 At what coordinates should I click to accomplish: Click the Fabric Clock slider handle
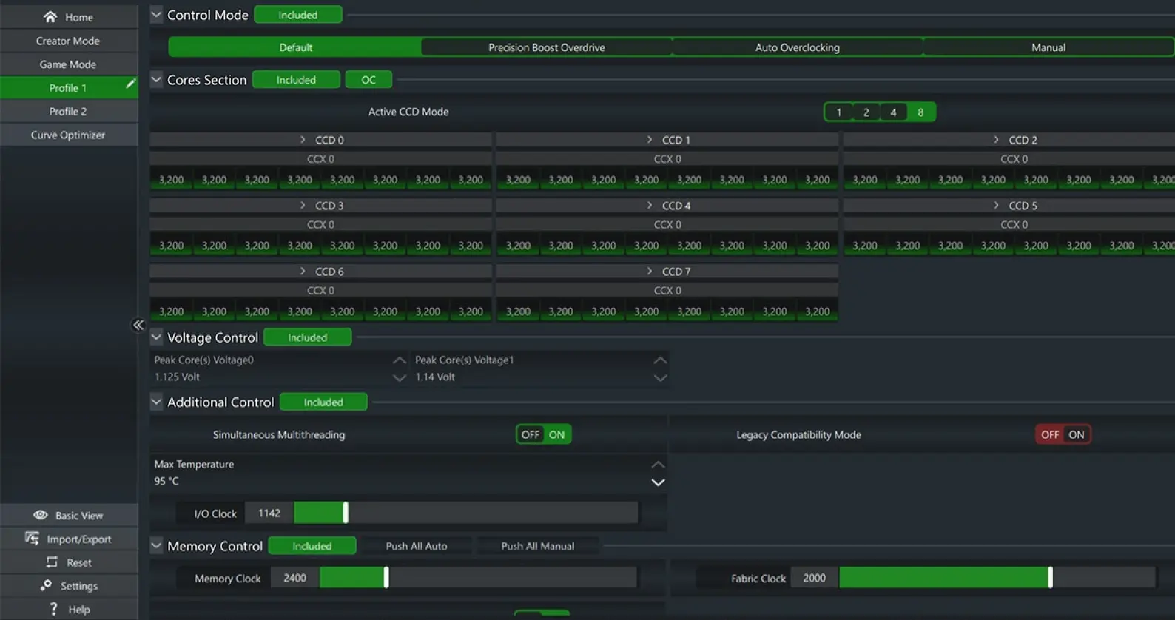click(x=1050, y=577)
